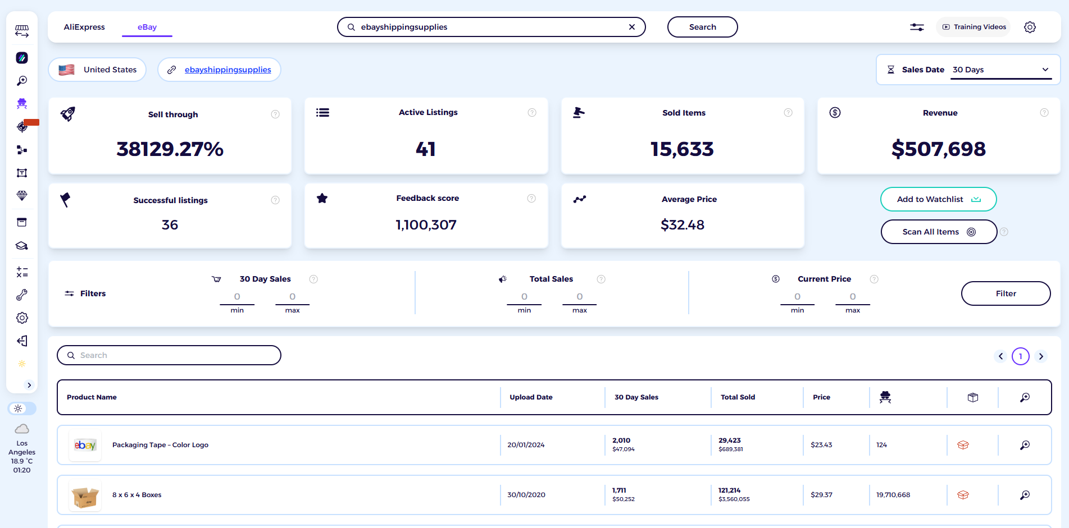The width and height of the screenshot is (1069, 528).
Task: Set the Current Price max field
Action: 853,297
